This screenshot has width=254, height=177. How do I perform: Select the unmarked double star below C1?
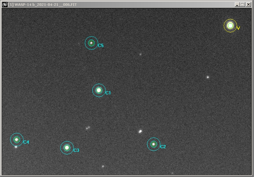[x=87, y=128]
